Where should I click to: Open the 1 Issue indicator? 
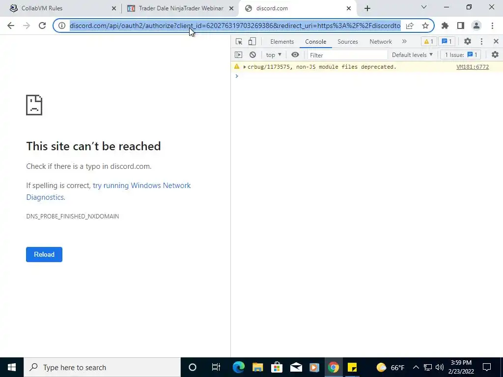pyautogui.click(x=461, y=55)
